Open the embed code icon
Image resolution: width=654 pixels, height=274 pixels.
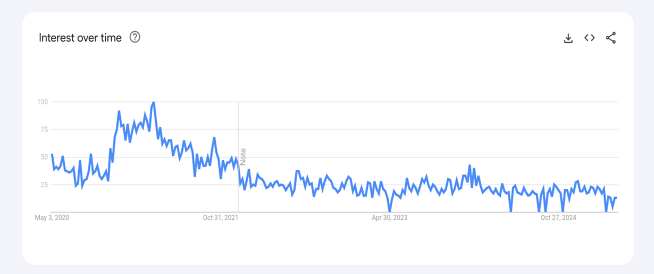(589, 38)
